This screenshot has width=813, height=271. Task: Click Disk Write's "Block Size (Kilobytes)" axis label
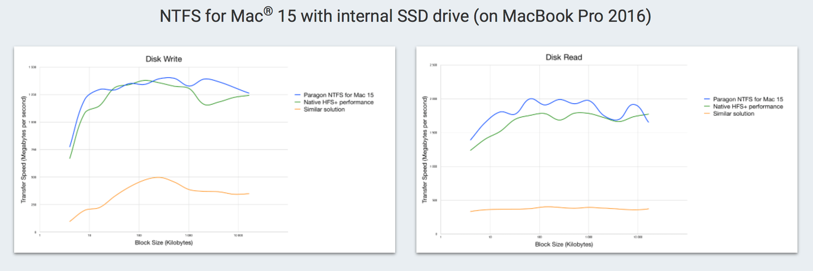[x=164, y=242]
